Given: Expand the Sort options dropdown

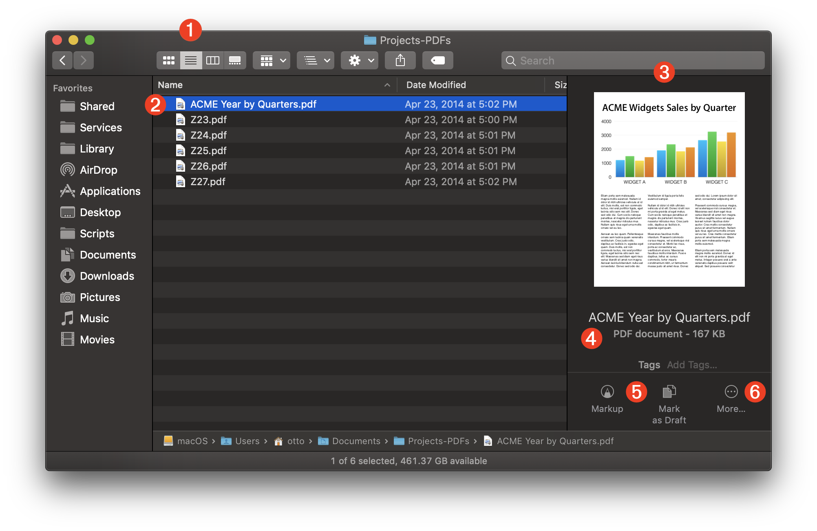Looking at the screenshot, I should (316, 60).
